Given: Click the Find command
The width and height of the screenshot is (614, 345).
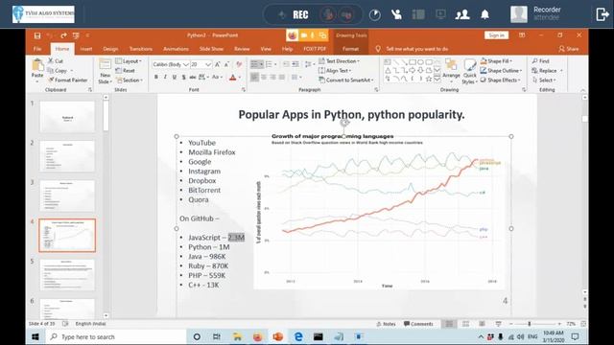Looking at the screenshot, I should (541, 61).
